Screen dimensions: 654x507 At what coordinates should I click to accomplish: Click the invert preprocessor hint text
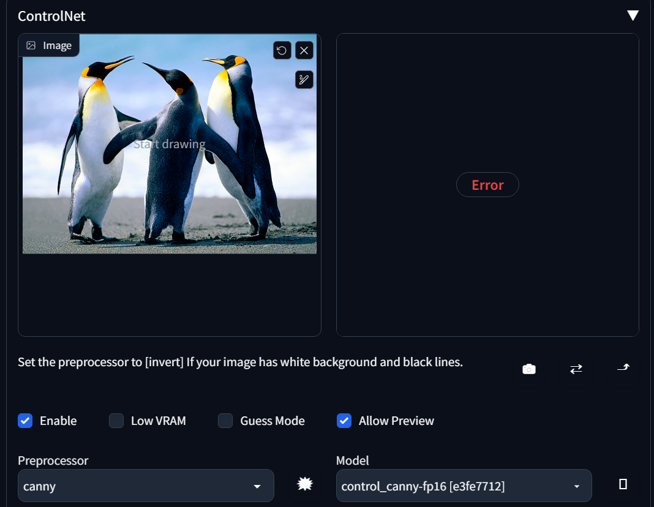coord(240,362)
